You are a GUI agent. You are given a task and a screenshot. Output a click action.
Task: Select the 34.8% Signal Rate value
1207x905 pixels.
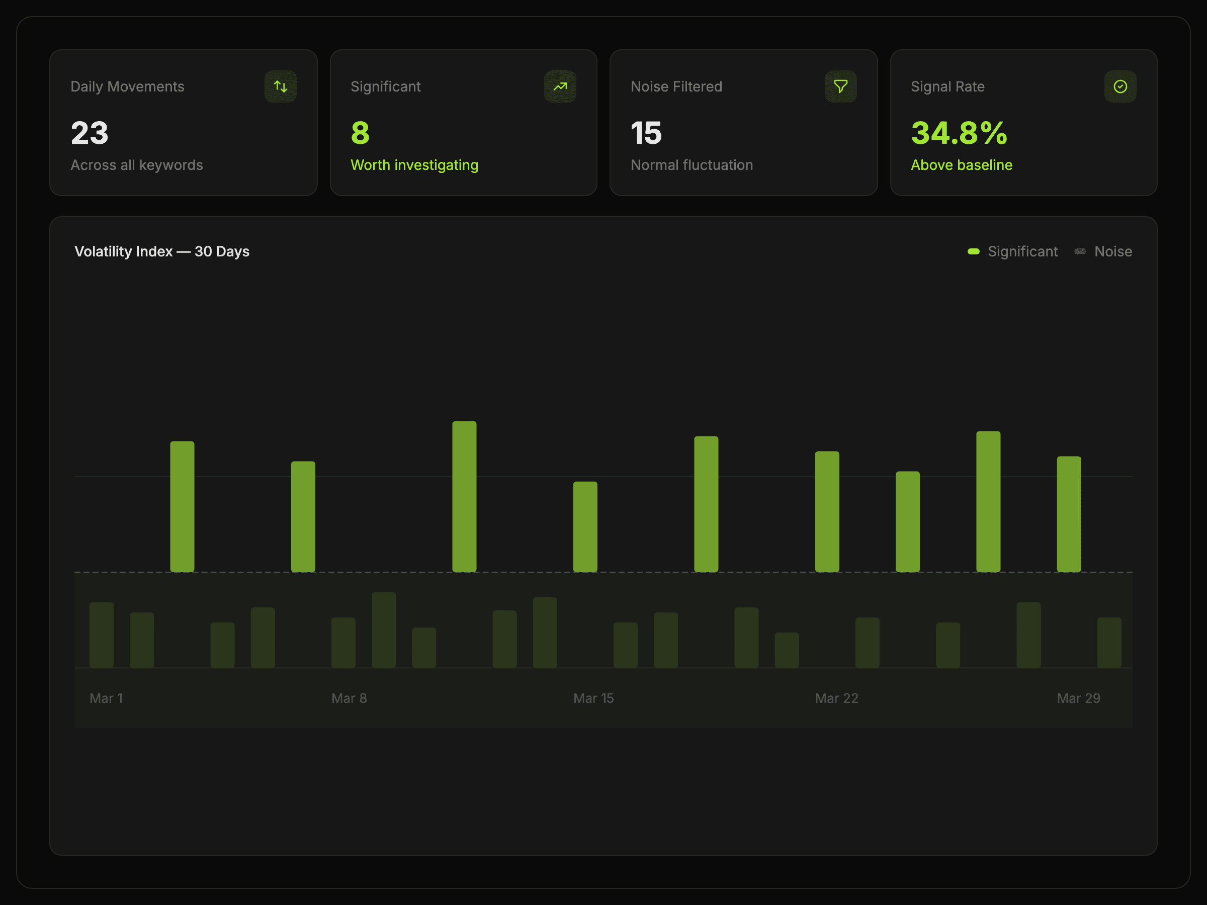(x=959, y=133)
